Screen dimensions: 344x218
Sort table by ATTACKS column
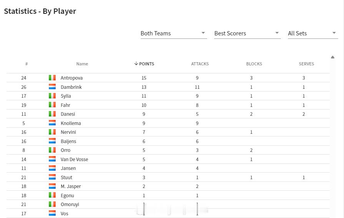click(x=200, y=64)
